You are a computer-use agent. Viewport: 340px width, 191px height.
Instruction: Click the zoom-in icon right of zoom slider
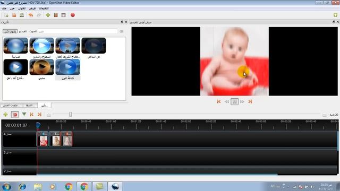pos(324,115)
